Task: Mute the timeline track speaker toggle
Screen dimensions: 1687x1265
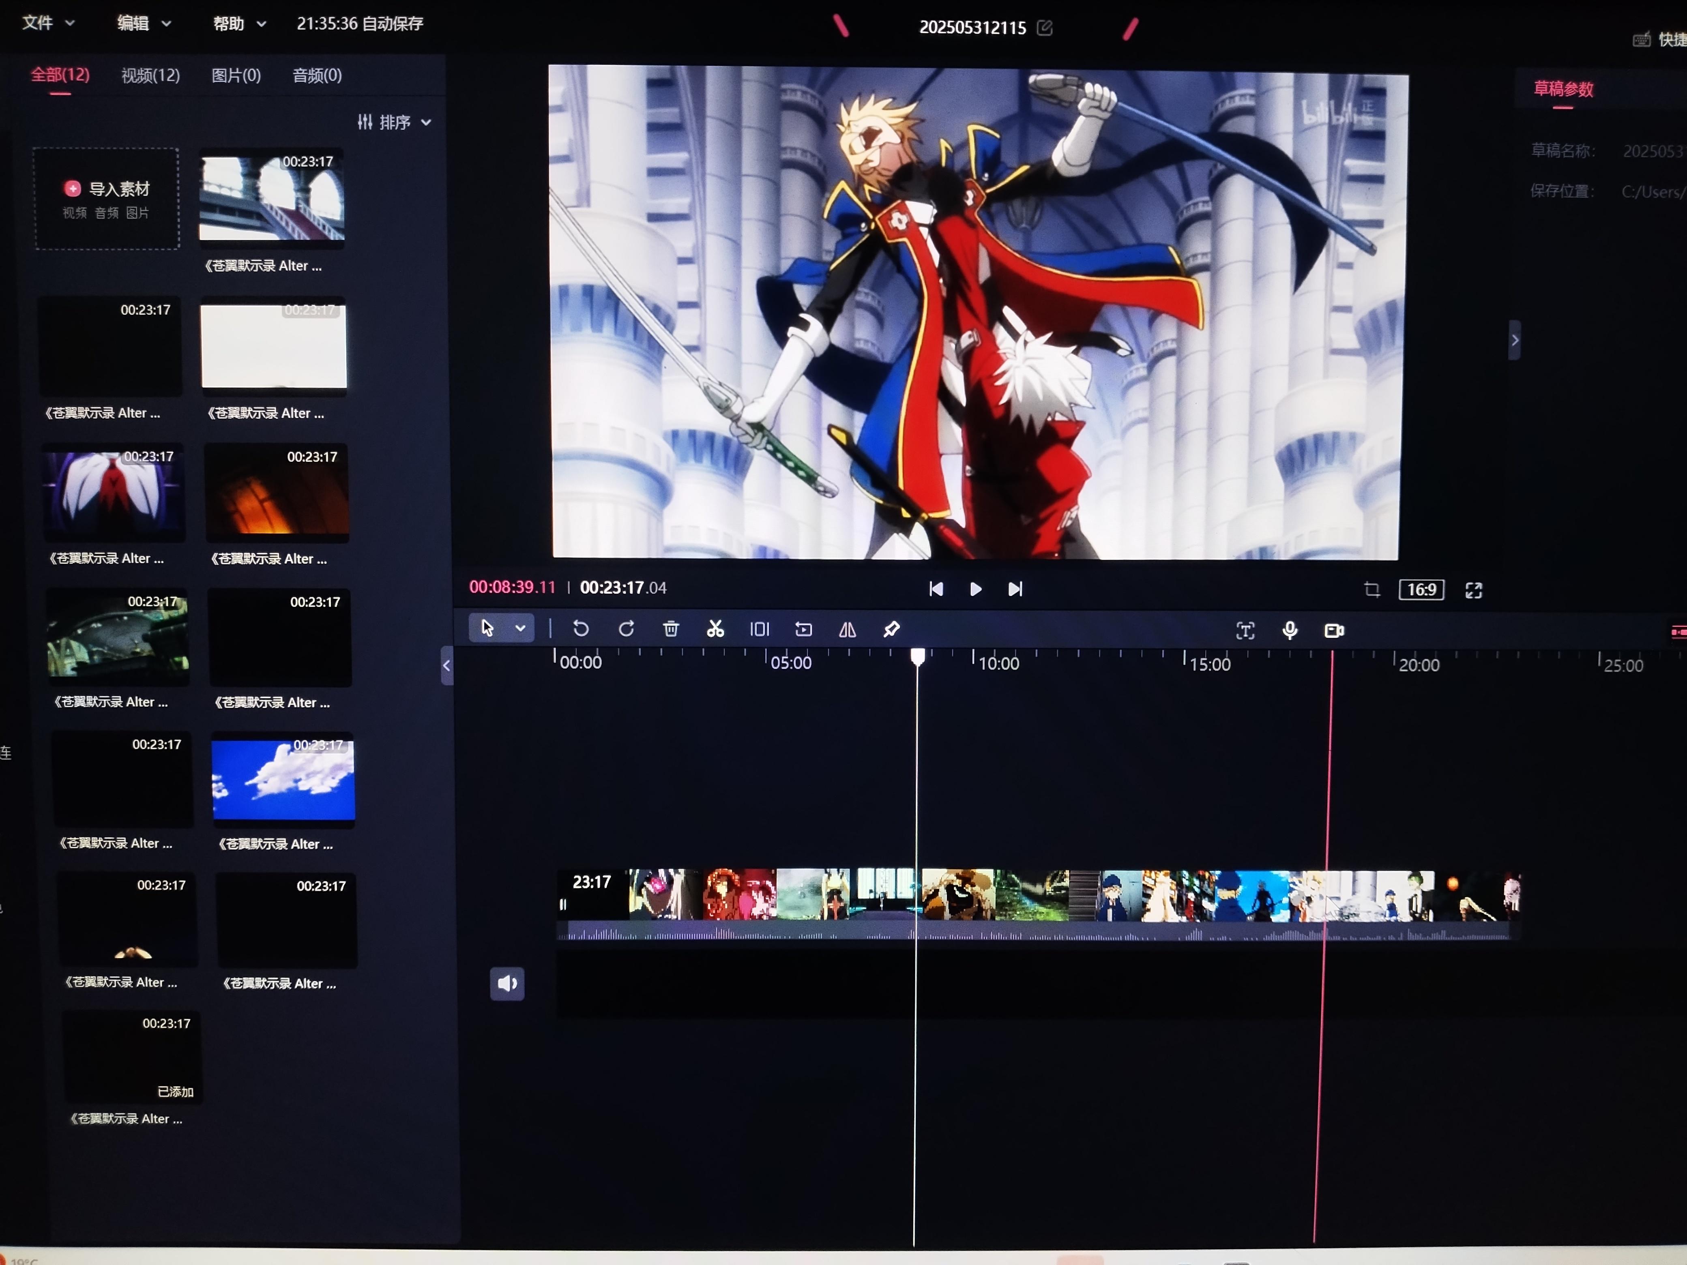Action: point(507,984)
